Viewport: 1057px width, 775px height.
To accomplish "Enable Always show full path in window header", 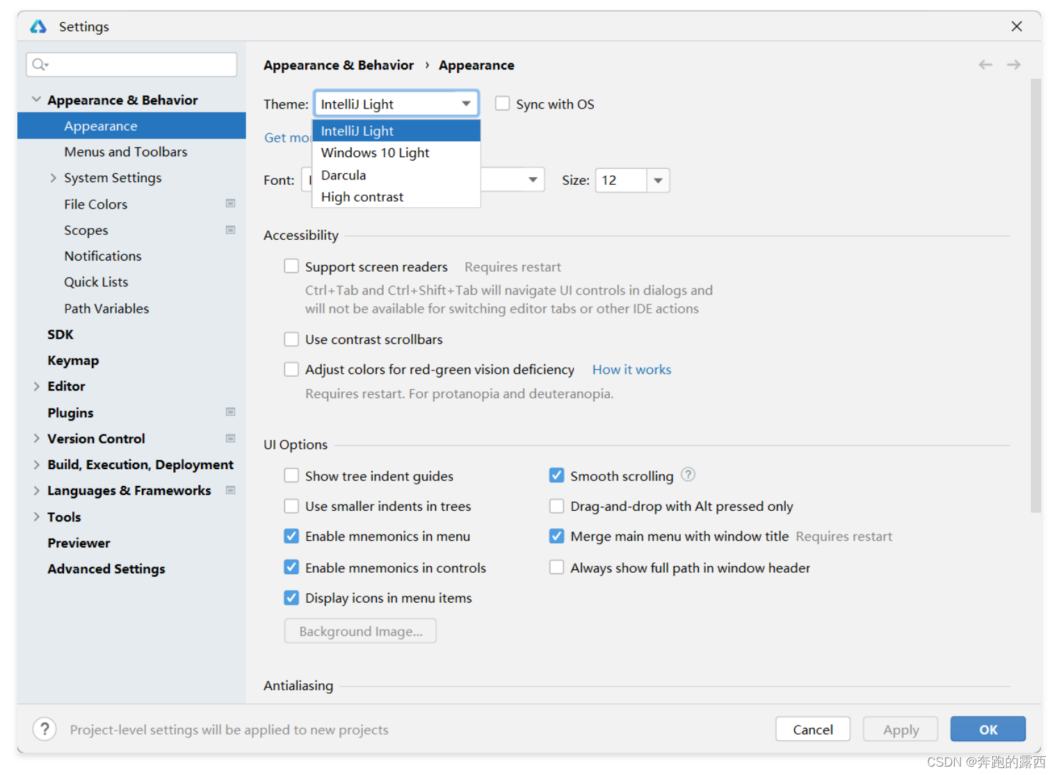I will [x=556, y=567].
